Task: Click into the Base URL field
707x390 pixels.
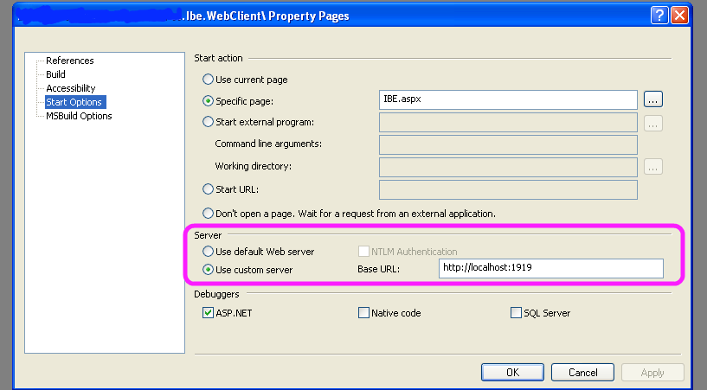Action: (550, 269)
